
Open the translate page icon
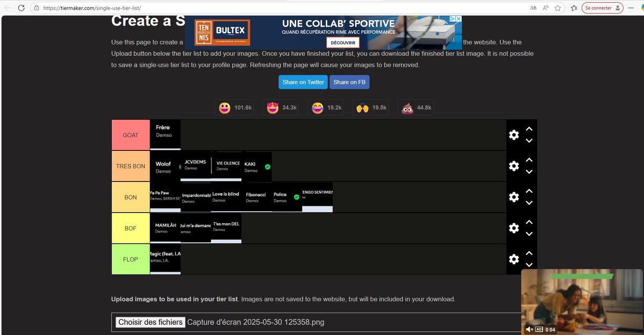[x=533, y=8]
